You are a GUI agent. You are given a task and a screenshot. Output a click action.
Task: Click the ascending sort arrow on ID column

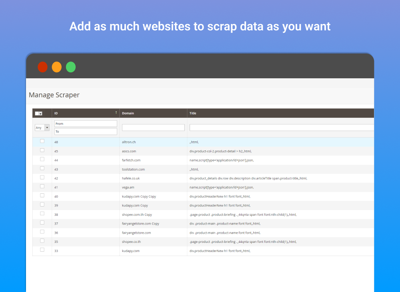(116, 112)
